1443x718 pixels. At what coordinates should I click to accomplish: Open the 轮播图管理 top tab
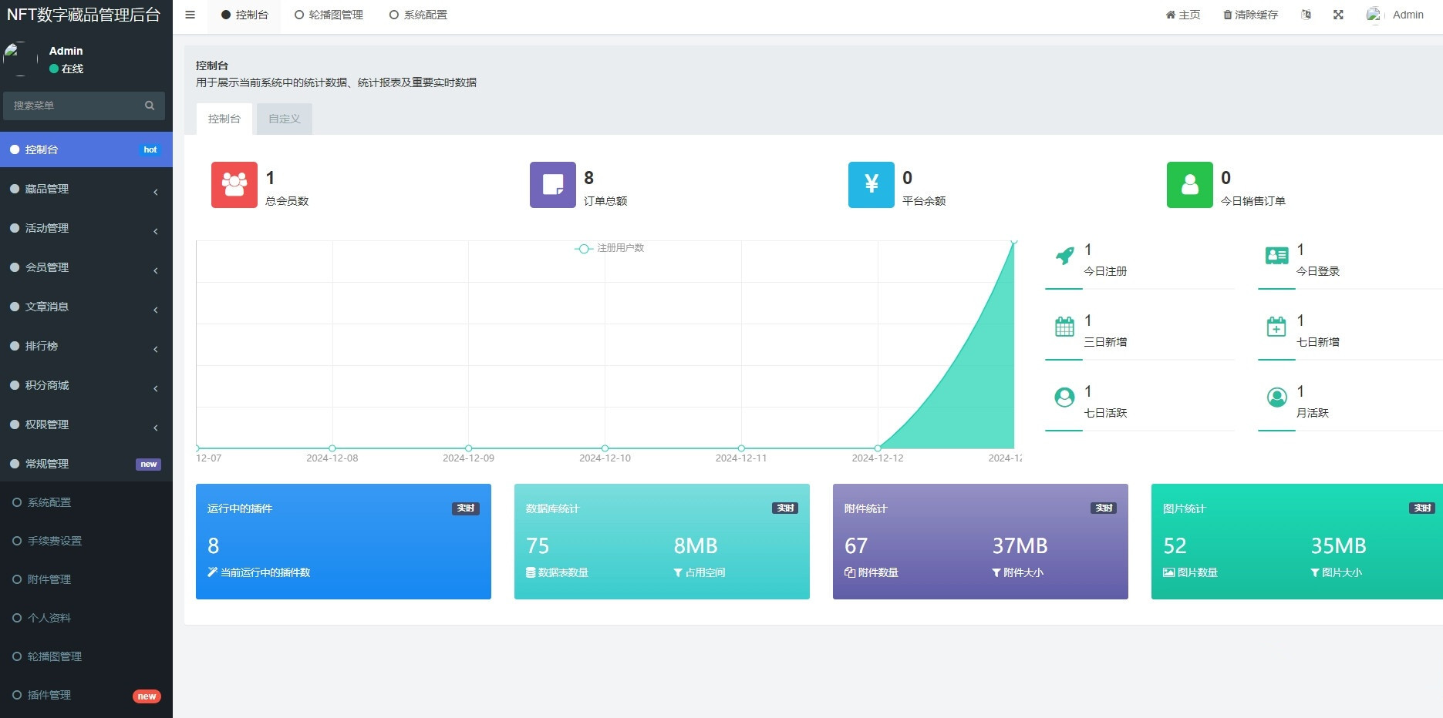coord(329,15)
